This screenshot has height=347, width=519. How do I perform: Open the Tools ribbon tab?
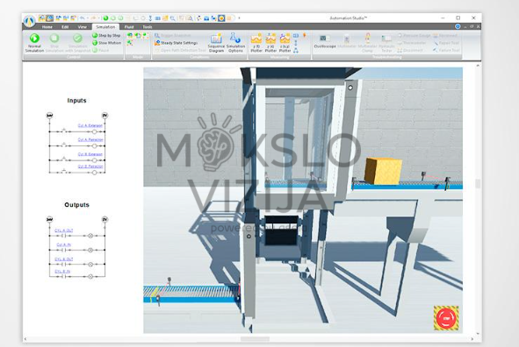tap(148, 27)
